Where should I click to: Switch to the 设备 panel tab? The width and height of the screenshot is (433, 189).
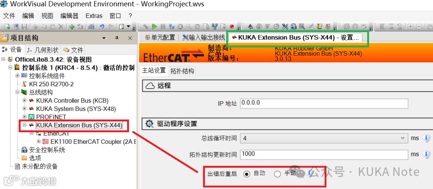12,50
